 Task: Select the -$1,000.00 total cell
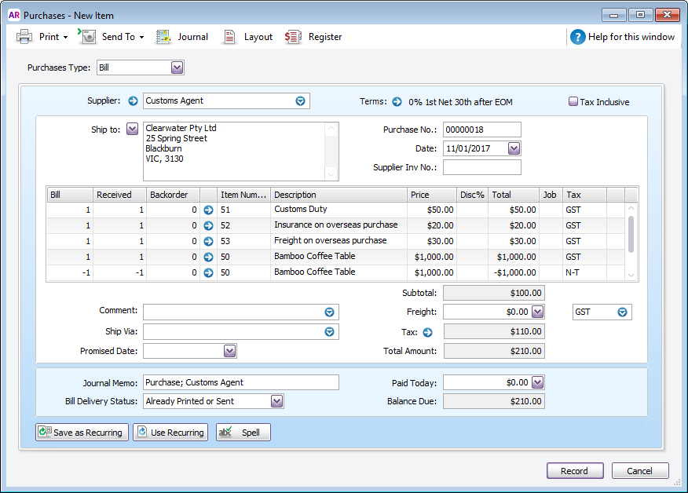point(514,273)
